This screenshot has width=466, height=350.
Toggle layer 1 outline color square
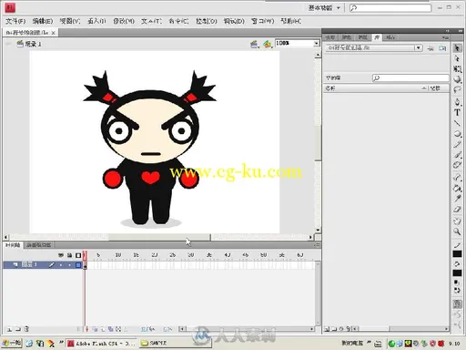pos(78,265)
